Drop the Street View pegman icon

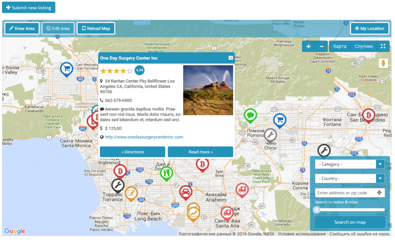point(383,63)
